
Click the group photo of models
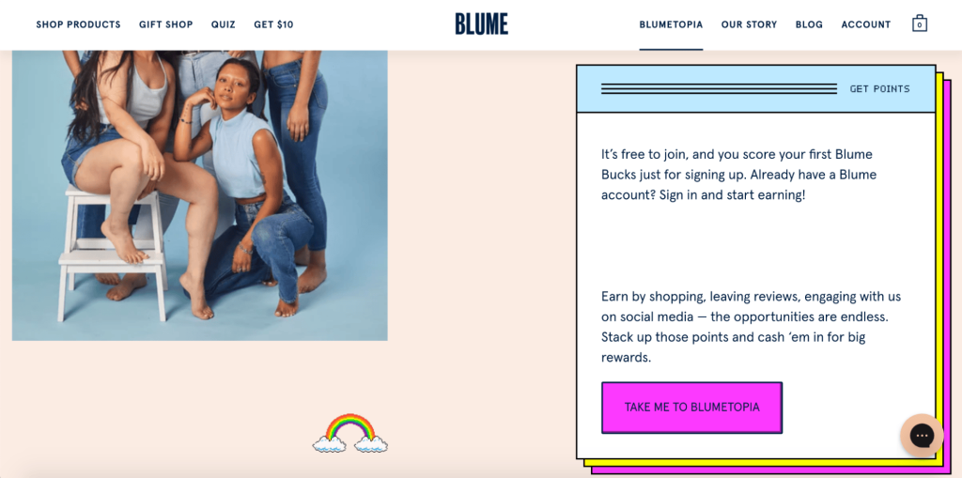point(200,195)
